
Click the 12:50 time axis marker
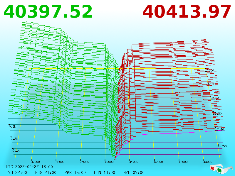point(222,146)
